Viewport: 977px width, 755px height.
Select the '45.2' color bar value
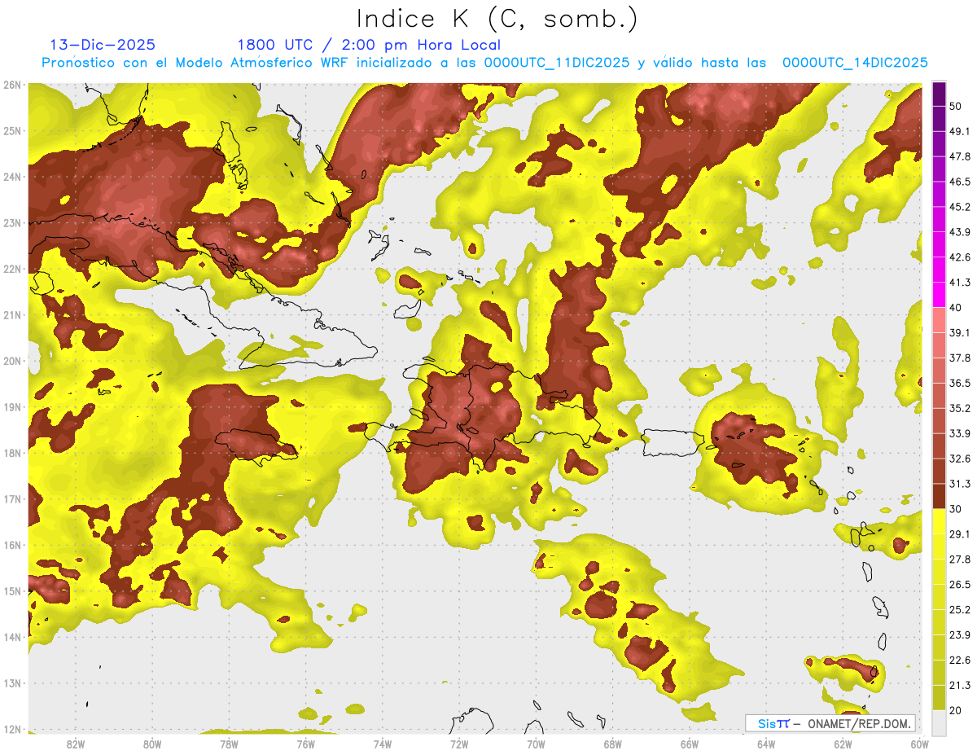960,206
